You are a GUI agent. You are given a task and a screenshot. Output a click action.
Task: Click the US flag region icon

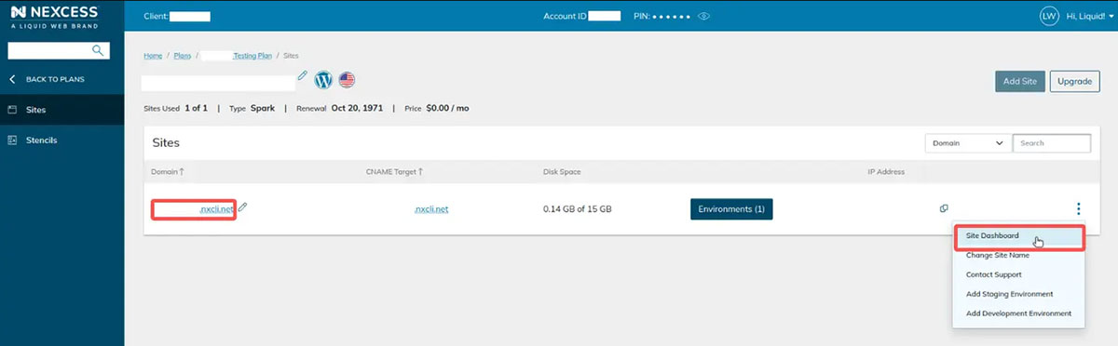[x=347, y=80]
